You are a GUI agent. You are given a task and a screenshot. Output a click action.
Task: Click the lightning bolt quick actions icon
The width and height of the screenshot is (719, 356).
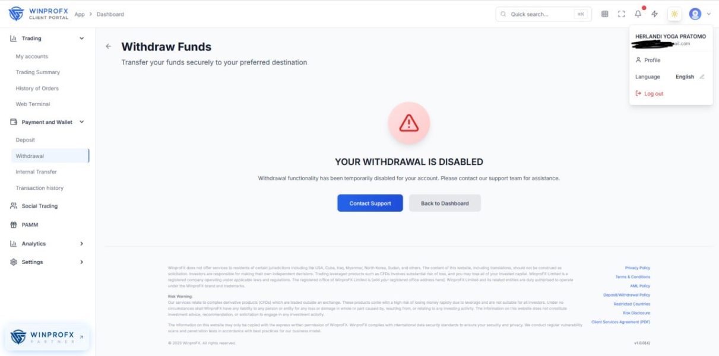(655, 14)
